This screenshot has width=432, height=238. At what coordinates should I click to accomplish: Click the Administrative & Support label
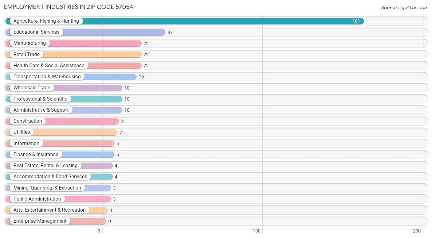coord(41,110)
